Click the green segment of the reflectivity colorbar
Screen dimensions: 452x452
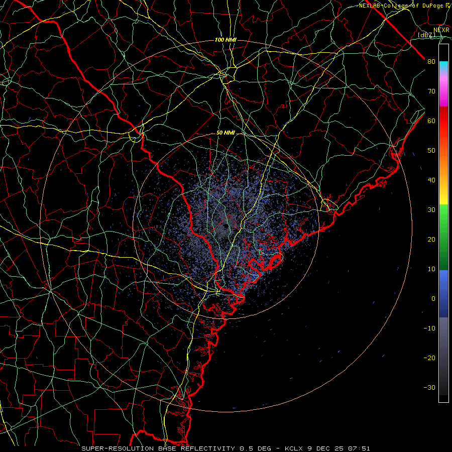point(443,237)
